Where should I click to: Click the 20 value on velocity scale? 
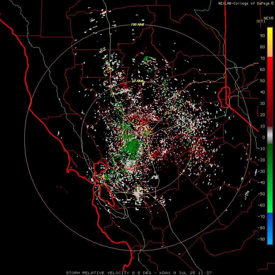coord(262,115)
